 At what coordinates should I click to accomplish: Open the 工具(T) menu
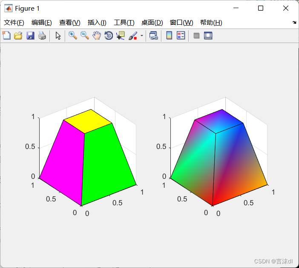click(124, 23)
